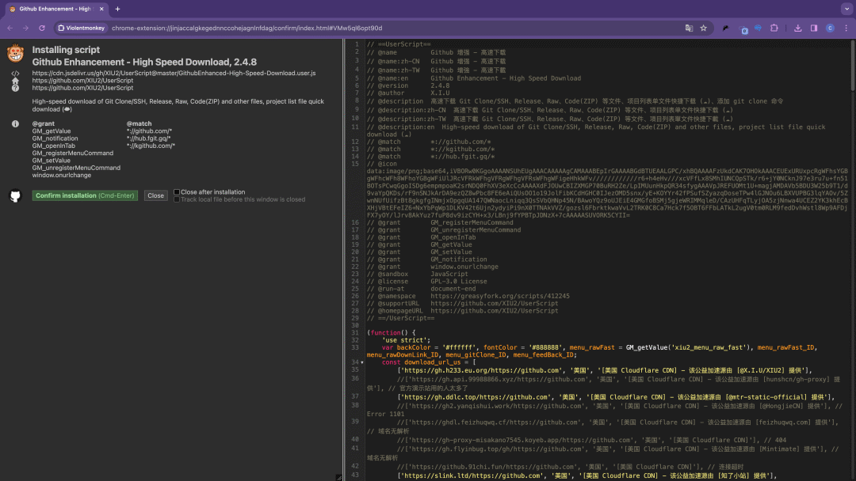The image size is (856, 481).
Task: Click the GM_setValue grant entry
Action: coord(52,160)
